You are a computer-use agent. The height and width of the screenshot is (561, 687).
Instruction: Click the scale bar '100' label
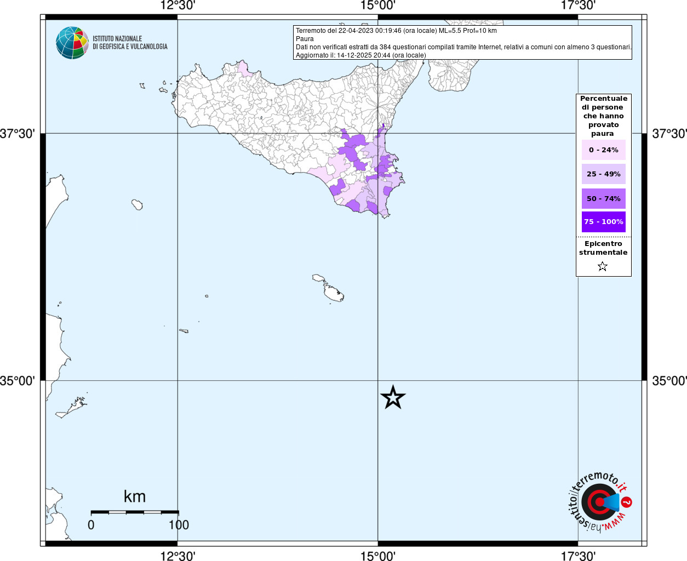click(179, 525)
